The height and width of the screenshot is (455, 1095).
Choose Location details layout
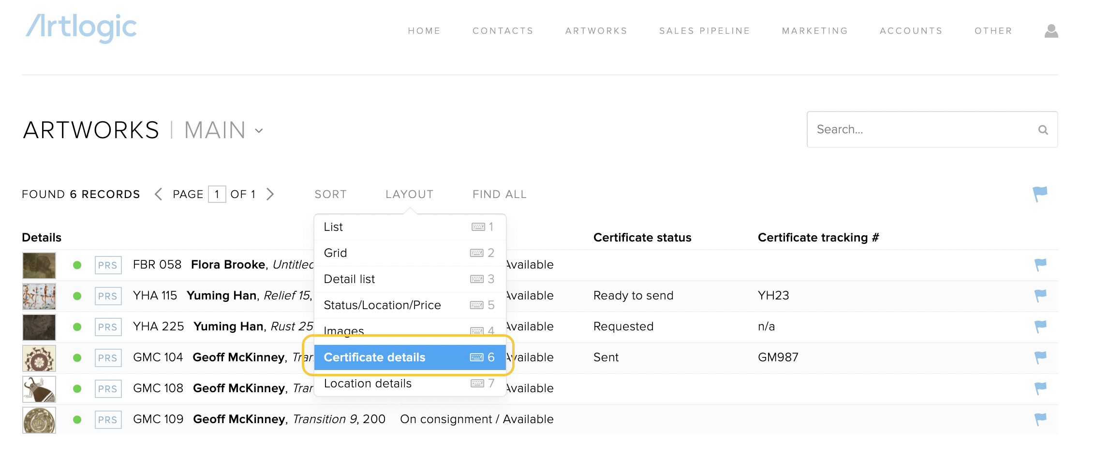[x=410, y=384]
